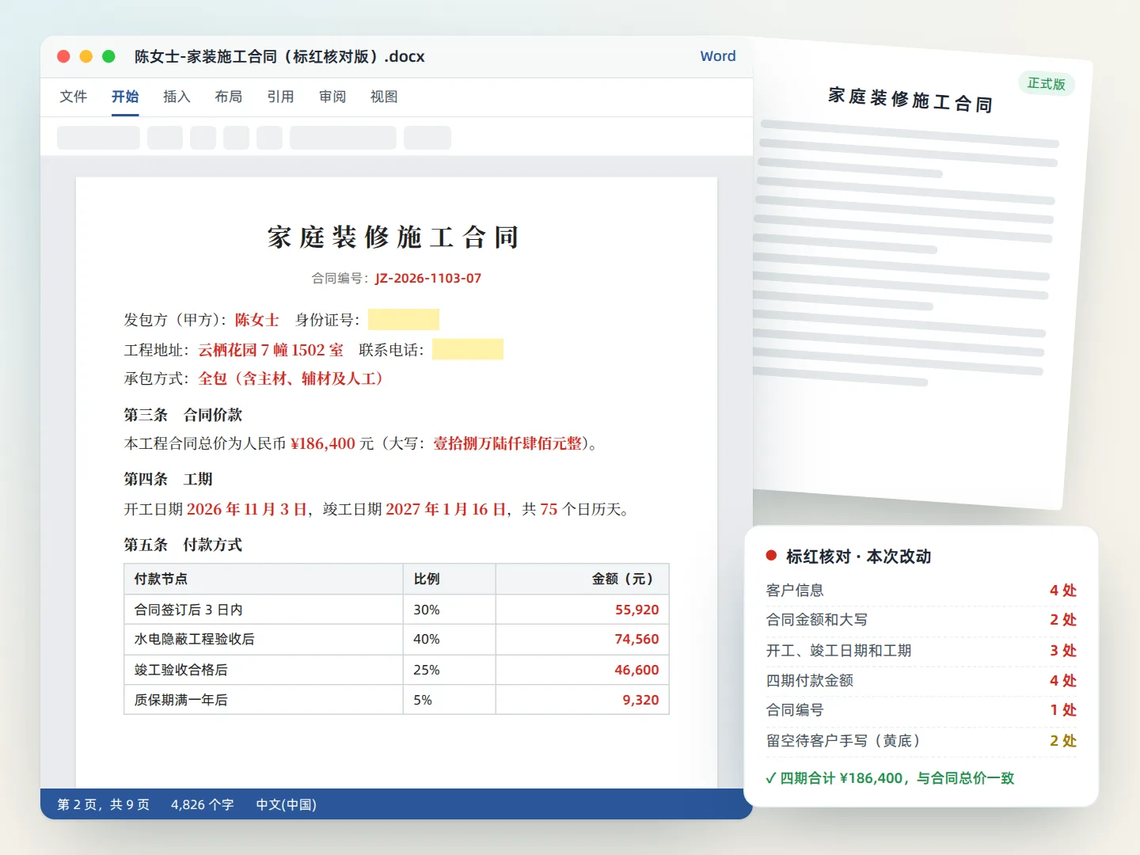Open the 视图 ribbon tab
The image size is (1140, 855).
tap(384, 97)
